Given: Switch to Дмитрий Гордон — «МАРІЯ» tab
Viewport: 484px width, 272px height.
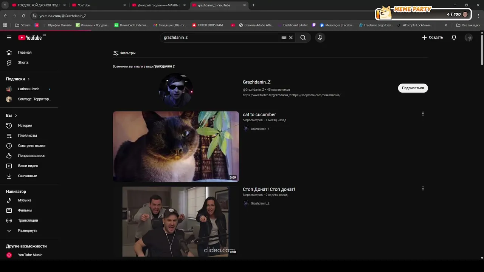Looking at the screenshot, I should coord(159,5).
